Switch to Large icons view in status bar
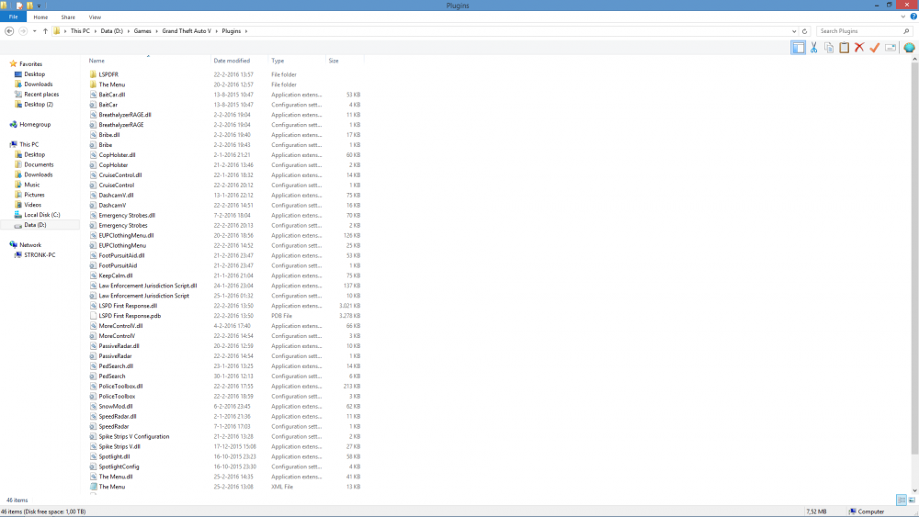This screenshot has width=919, height=517. pyautogui.click(x=912, y=500)
